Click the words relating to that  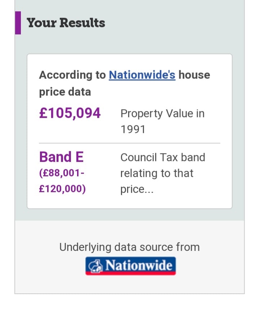pos(157,173)
